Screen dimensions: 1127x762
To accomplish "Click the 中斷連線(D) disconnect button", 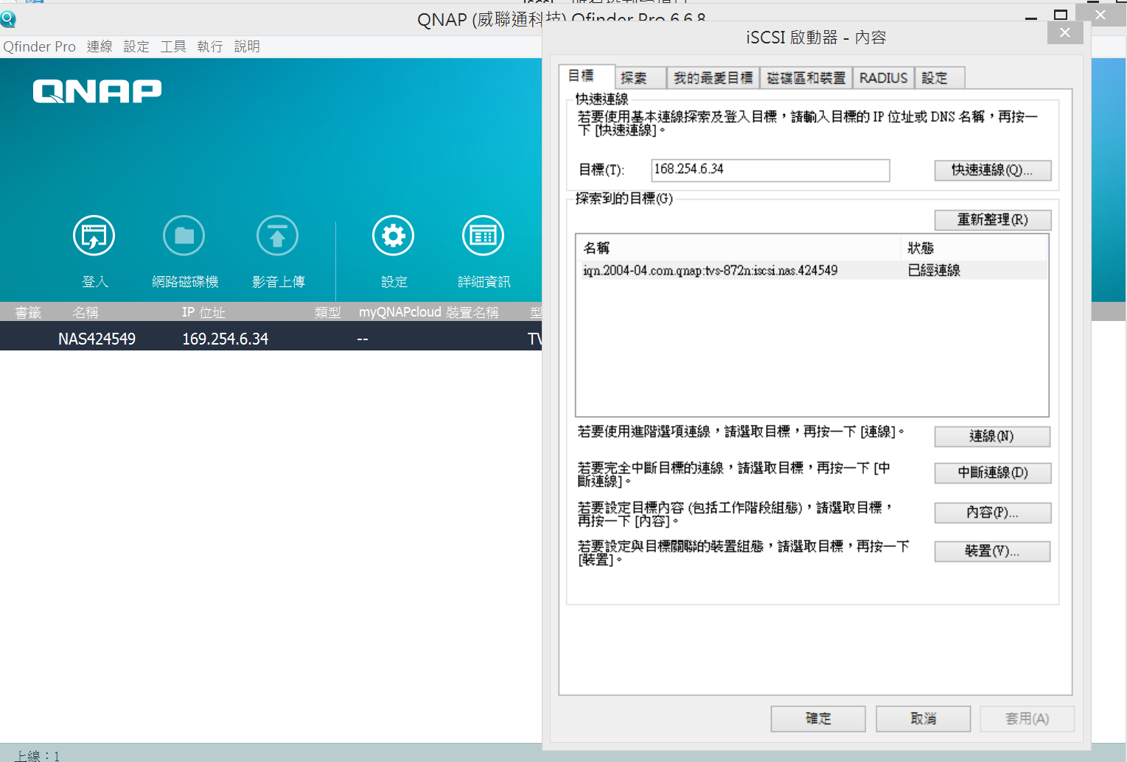I will (992, 473).
